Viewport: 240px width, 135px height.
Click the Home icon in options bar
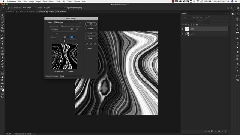coord(3,8)
